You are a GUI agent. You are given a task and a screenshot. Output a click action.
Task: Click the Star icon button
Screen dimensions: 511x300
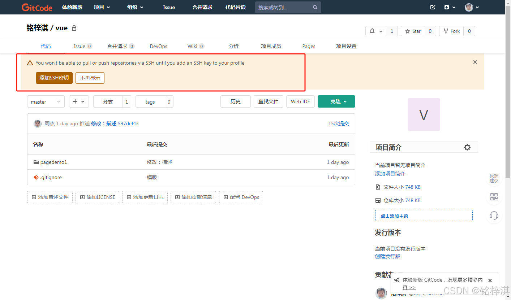coord(413,31)
